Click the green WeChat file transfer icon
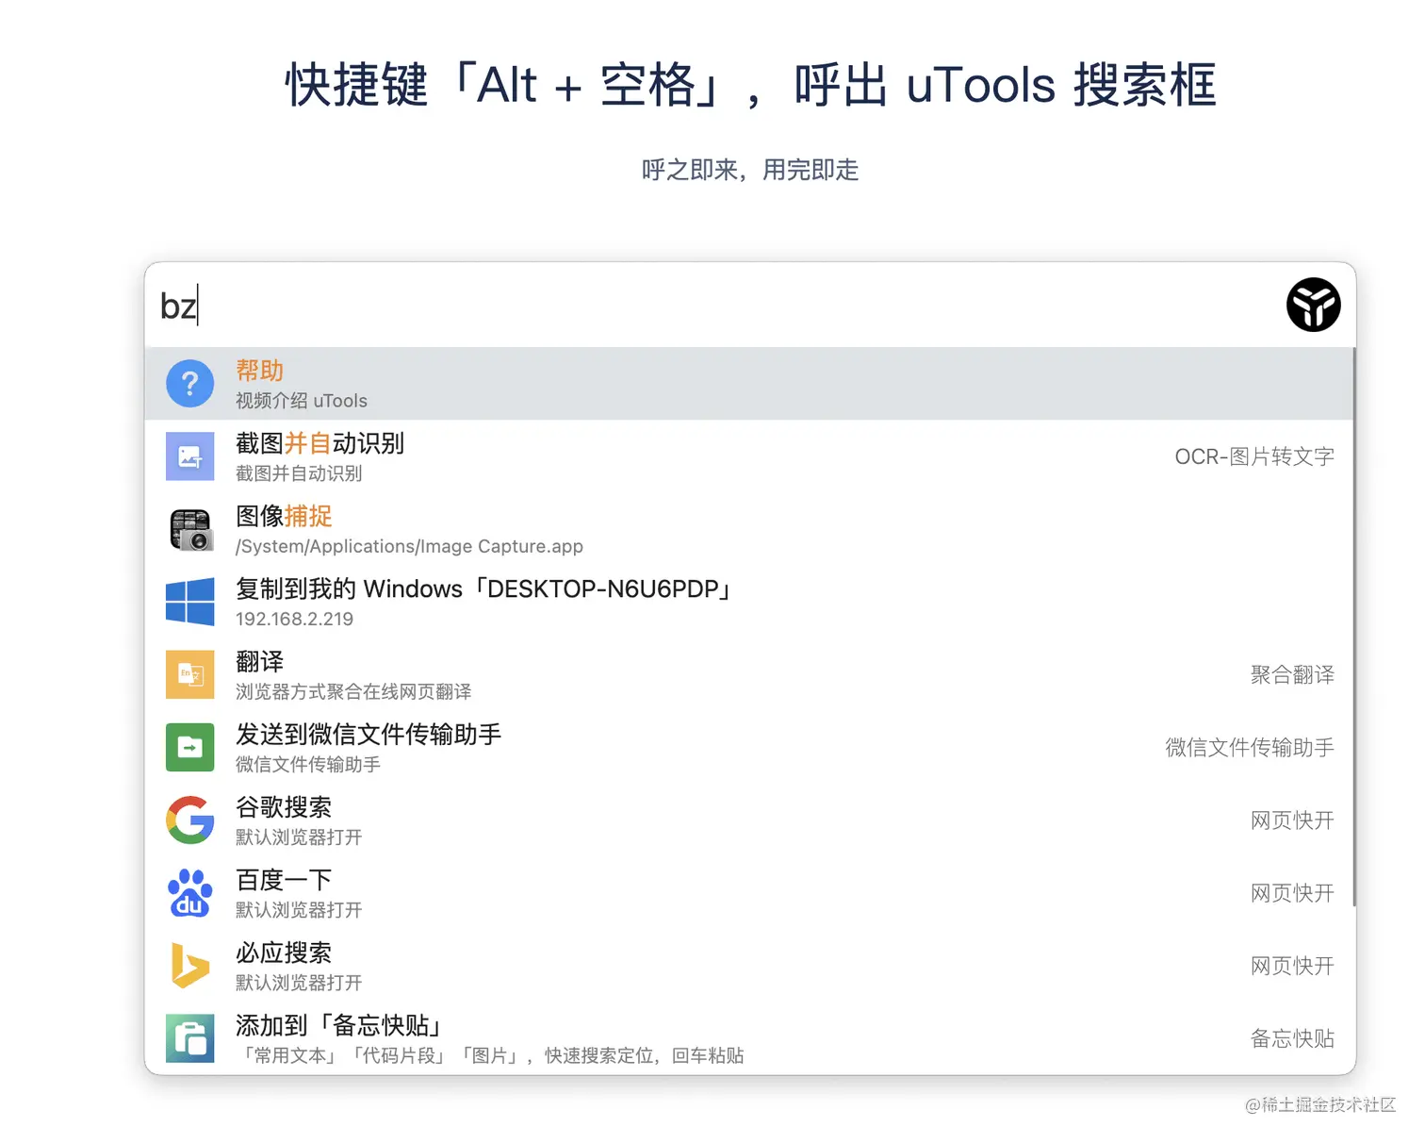The width and height of the screenshot is (1425, 1143). pyautogui.click(x=189, y=747)
